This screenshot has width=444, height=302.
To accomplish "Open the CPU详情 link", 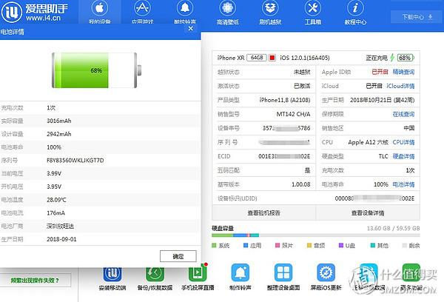I will click(403, 142).
